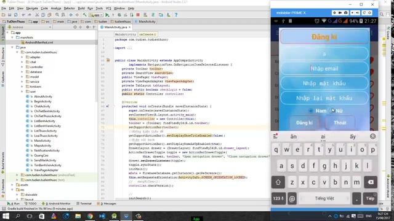Click the tudienthuoc breadcrumb in navigation bar
Screen dimensions: 394x221
[x=121, y=21]
